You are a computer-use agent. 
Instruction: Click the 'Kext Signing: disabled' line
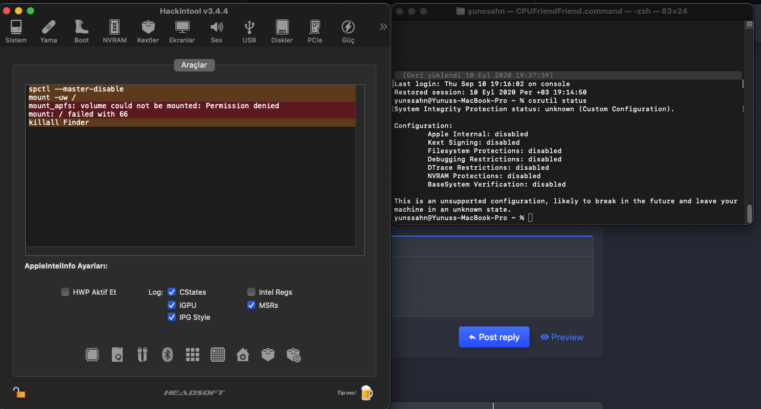pyautogui.click(x=474, y=143)
